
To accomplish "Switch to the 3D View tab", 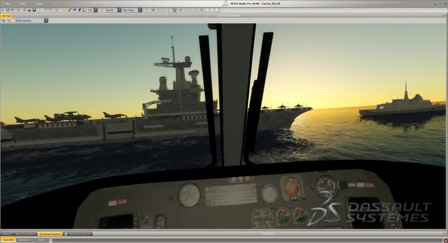I will point(6,16).
